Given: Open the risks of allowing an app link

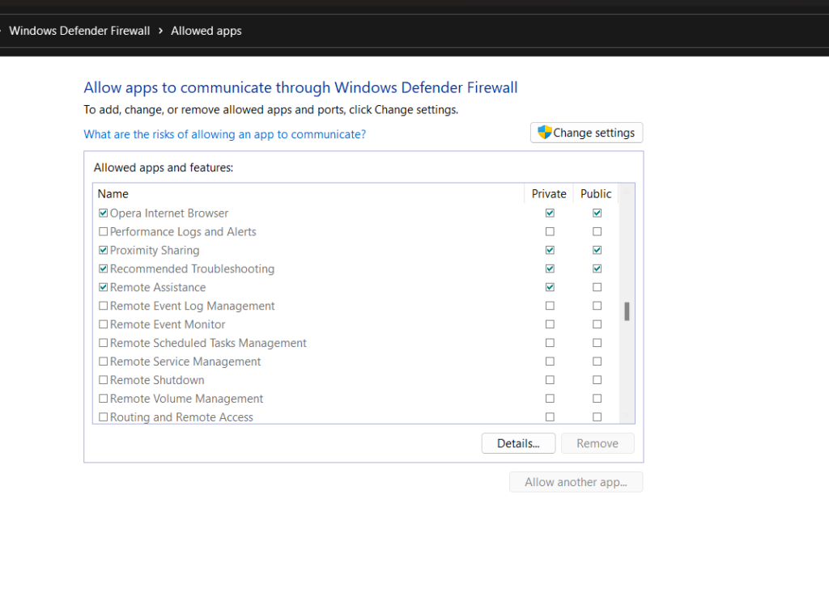Looking at the screenshot, I should pos(224,134).
